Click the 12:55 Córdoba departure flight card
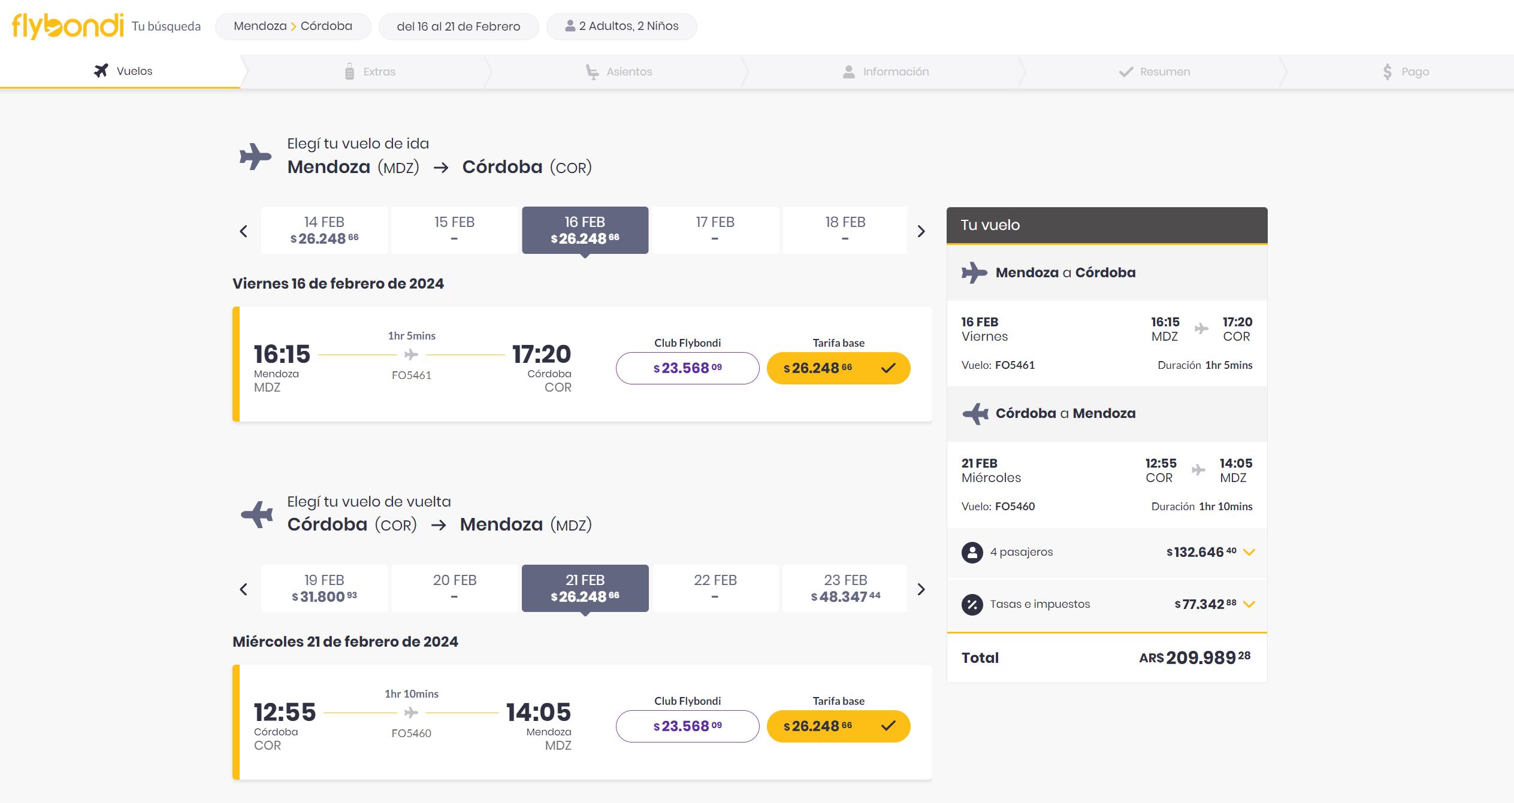Viewport: 1514px width, 803px height. 582,722
